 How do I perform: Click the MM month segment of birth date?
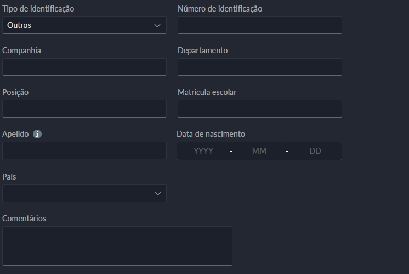click(259, 151)
